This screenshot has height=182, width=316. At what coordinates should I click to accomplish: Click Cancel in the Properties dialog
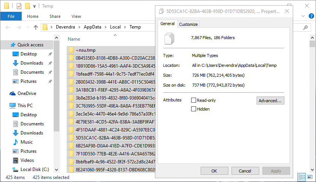point(245,171)
